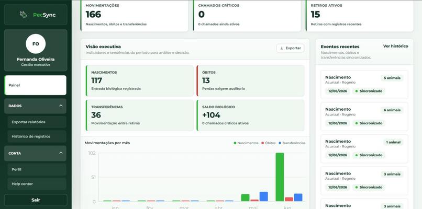Image resolution: width=422 pixels, height=209 pixels.
Task: Open the Ver histórico link
Action: point(395,46)
